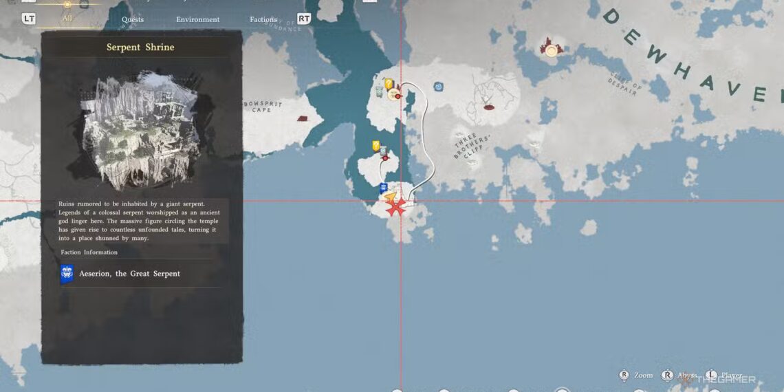The width and height of the screenshot is (784, 392).
Task: Click the Player control hint
Action: click(x=721, y=375)
